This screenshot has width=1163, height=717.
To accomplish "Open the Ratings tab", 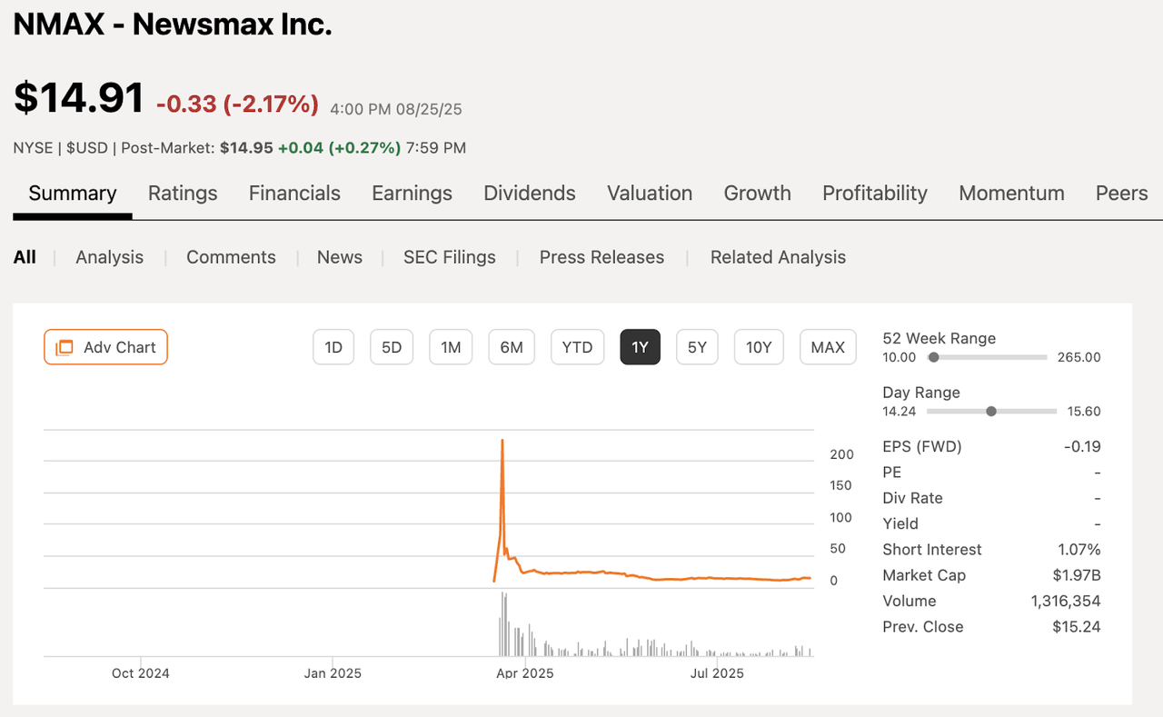I will click(x=183, y=194).
